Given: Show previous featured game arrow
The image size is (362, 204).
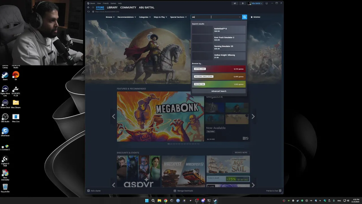Looking at the screenshot, I should (x=113, y=116).
